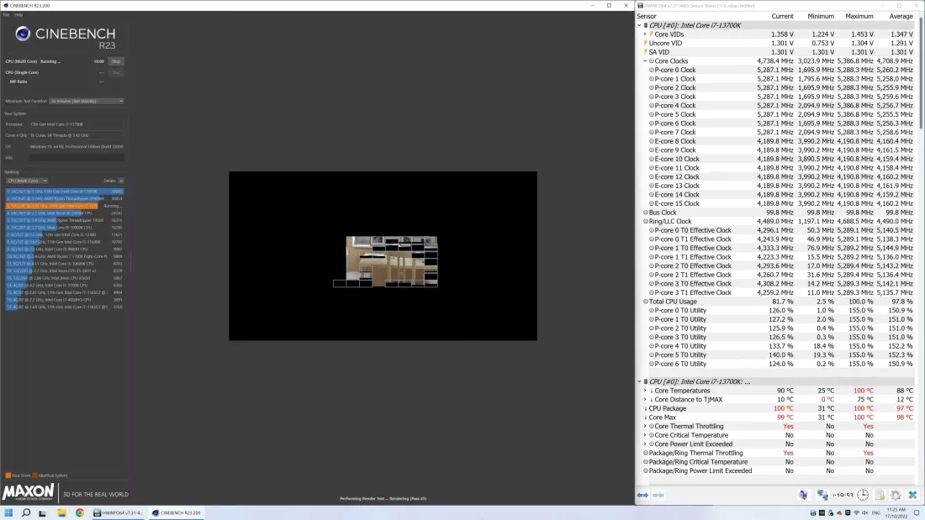This screenshot has height=520, width=925.
Task: Click the expand-columns double arrow icon in HWiNFO
Action: coord(642,496)
